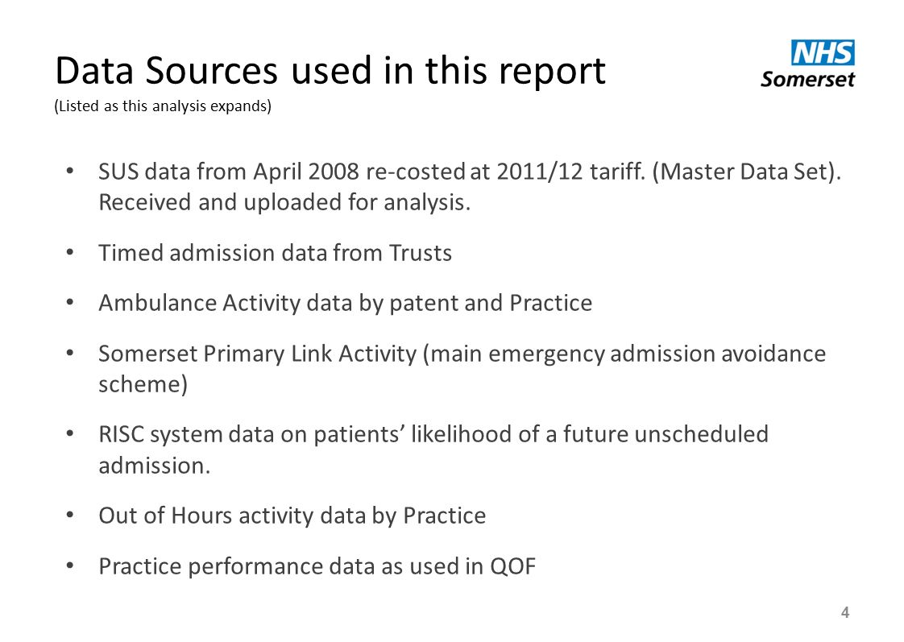
Task: Click the word 'scheme)' on the wrapped line
Action: pyautogui.click(x=143, y=384)
